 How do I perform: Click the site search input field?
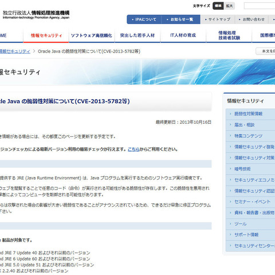pos(260,6)
